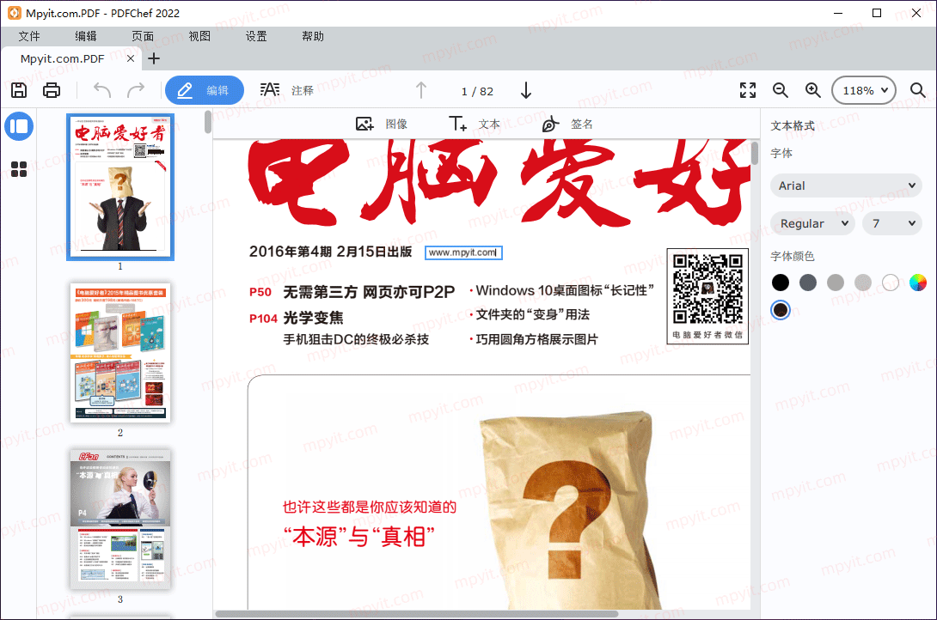The image size is (937, 620).
Task: Click the text 手机狙击DC的终极必杀技
Action: pyautogui.click(x=356, y=339)
